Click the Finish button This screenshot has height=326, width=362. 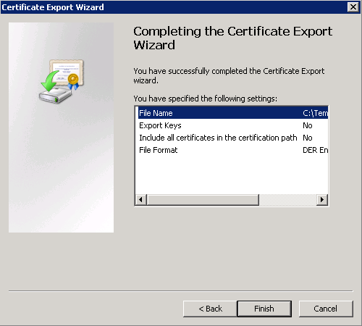coord(264,309)
